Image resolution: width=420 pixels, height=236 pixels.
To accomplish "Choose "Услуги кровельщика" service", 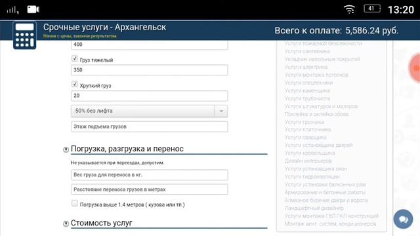I will [x=310, y=153].
